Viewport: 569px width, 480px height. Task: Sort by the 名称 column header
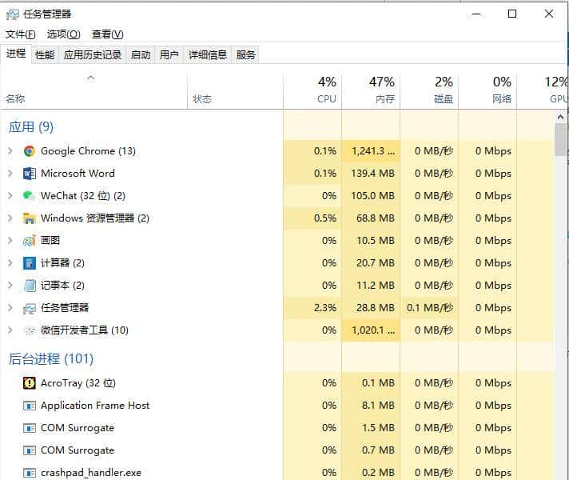tap(94, 91)
